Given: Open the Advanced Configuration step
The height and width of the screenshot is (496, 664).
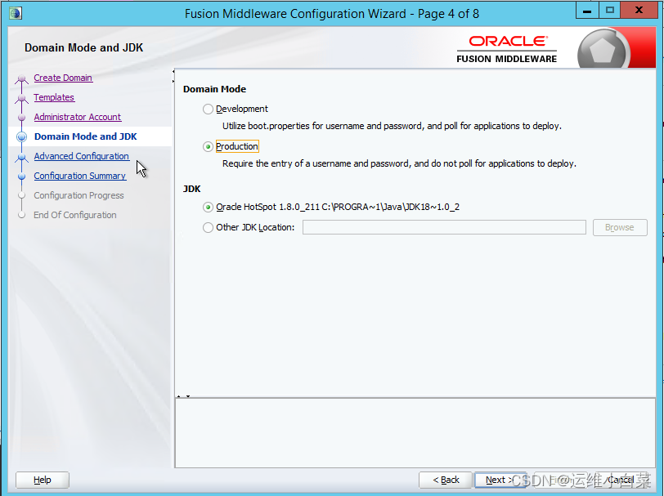Looking at the screenshot, I should 81,156.
